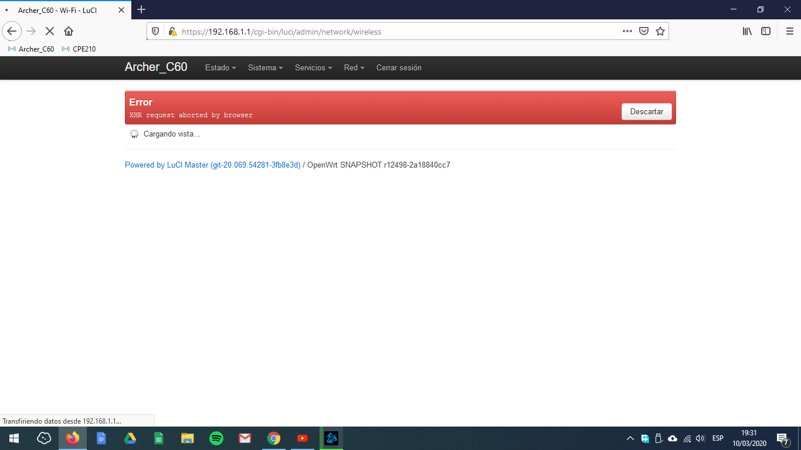
Task: Show hidden system tray icons
Action: tap(630, 438)
